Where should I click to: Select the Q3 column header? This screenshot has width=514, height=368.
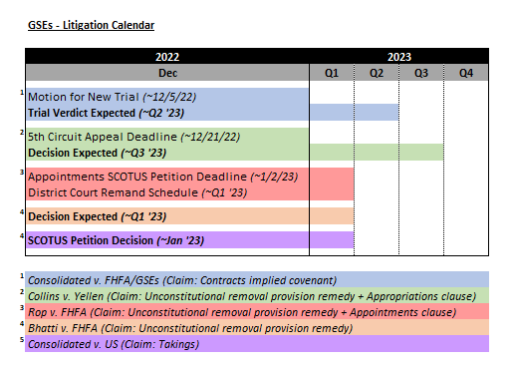point(421,73)
